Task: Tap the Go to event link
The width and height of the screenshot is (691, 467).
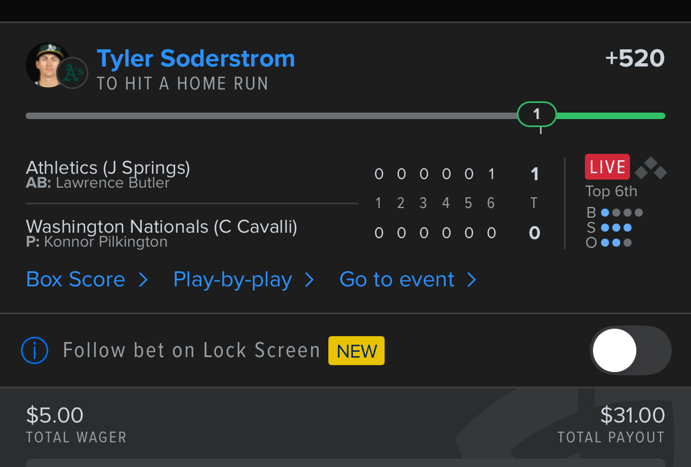Action: tap(397, 280)
